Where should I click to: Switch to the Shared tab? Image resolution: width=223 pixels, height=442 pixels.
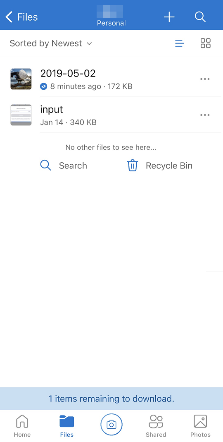pyautogui.click(x=156, y=425)
